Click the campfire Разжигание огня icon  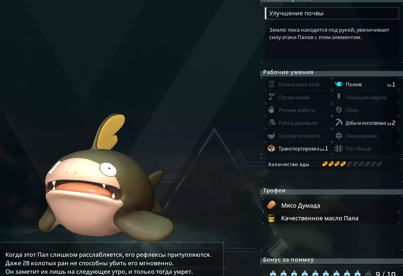[x=272, y=84]
